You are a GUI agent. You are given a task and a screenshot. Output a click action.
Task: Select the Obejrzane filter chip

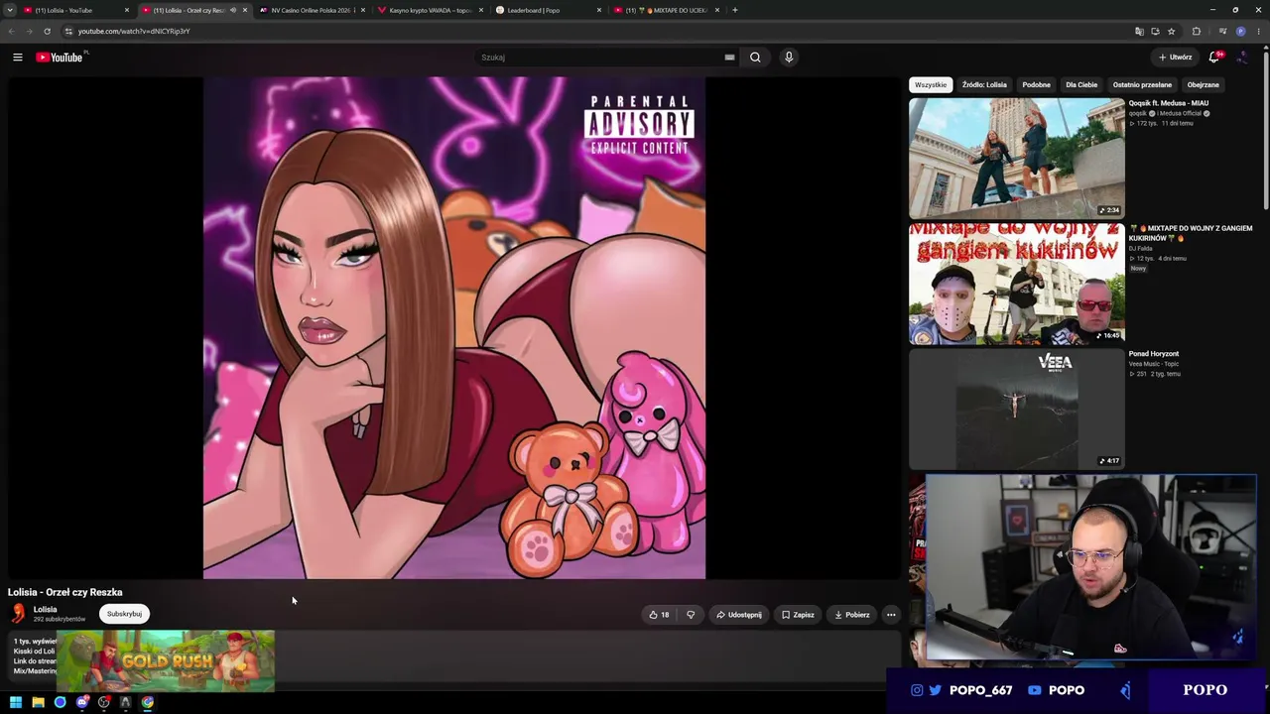click(1204, 85)
